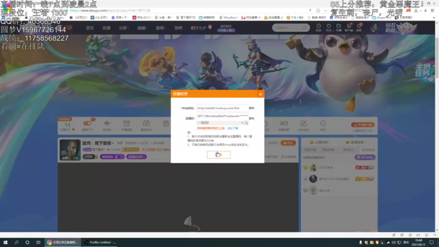Viewport: 439px width, 247px height.
Task: Click the search magnifier icon in Douyu header
Action: tap(305, 28)
